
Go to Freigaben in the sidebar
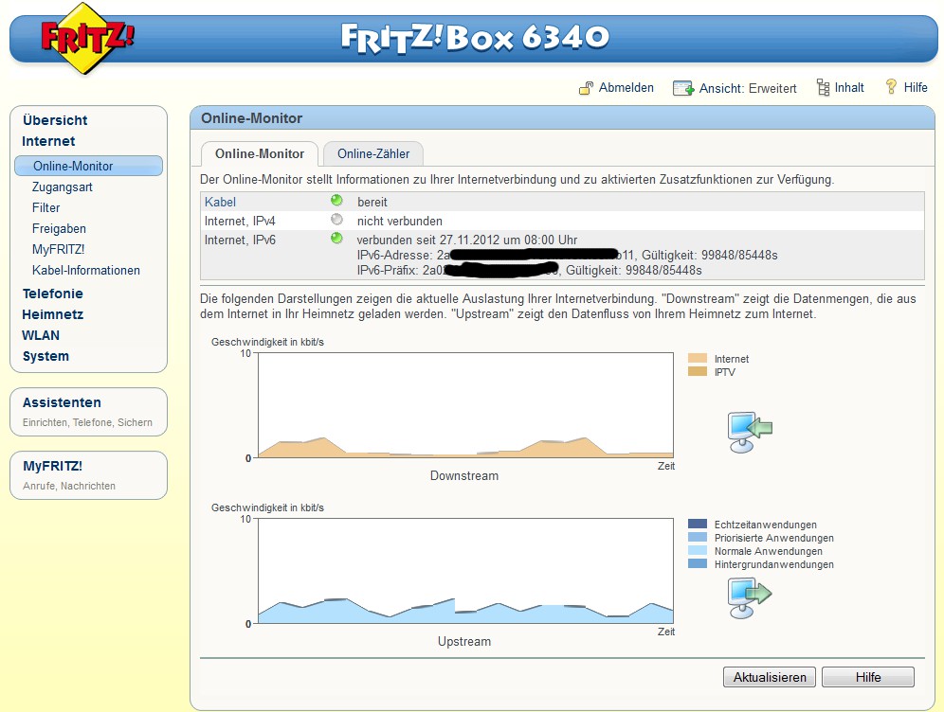59,228
